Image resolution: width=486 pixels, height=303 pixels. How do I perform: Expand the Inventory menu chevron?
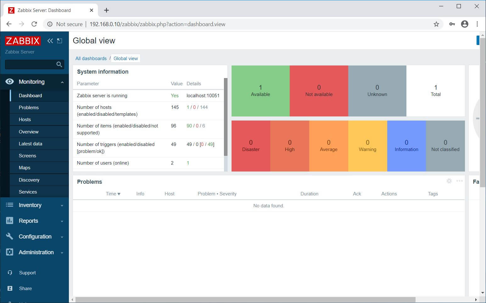(x=62, y=205)
